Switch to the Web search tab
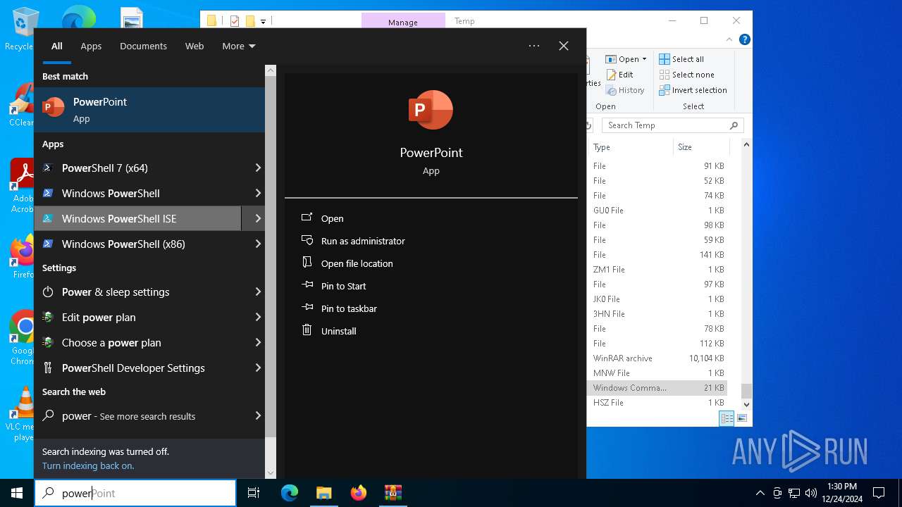Viewport: 902px width, 507px height. coord(194,46)
